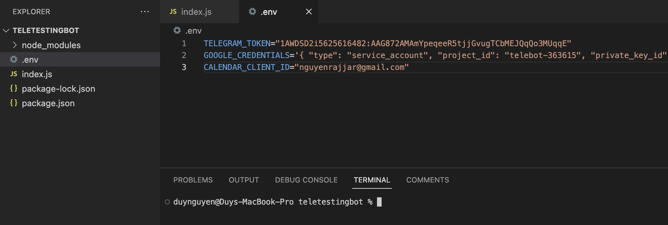Switch to the Output panel tab
The height and width of the screenshot is (225, 668).
click(244, 180)
